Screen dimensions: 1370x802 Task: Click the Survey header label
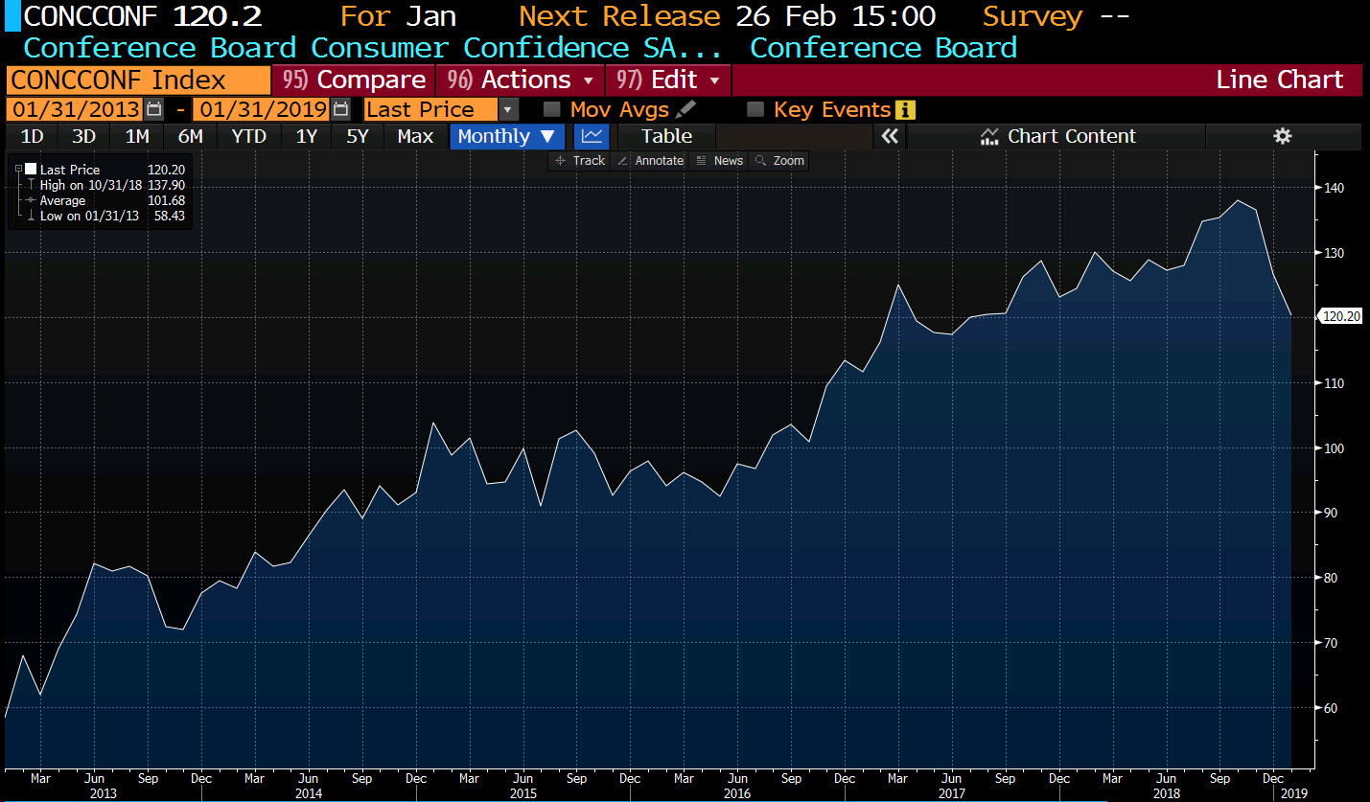click(x=1033, y=16)
